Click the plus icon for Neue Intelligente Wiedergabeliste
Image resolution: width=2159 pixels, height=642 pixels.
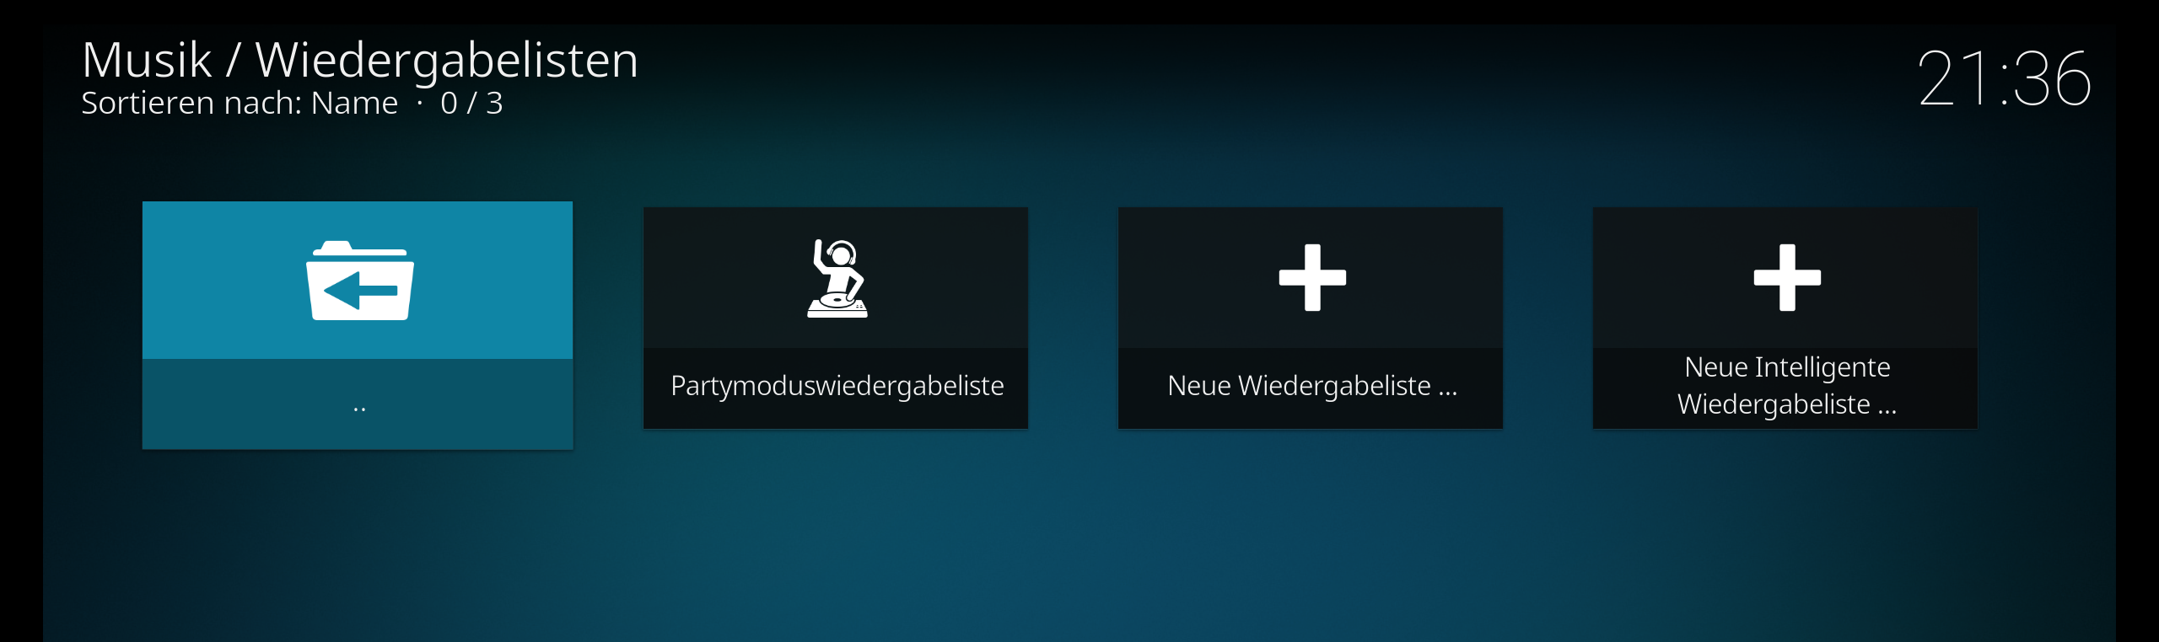[1787, 277]
